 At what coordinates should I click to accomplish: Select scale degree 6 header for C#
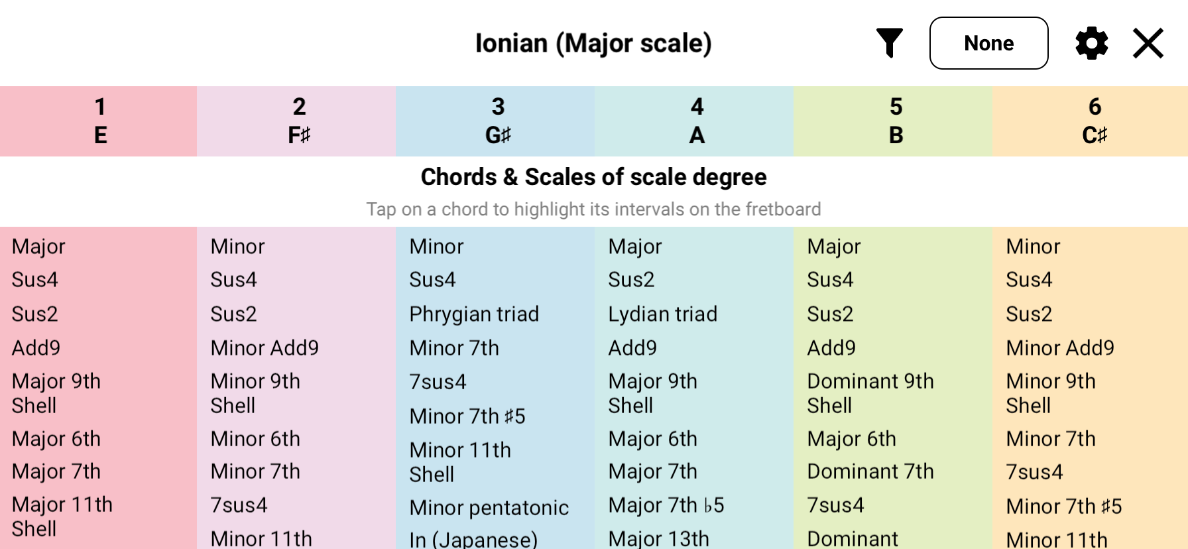(x=1094, y=121)
